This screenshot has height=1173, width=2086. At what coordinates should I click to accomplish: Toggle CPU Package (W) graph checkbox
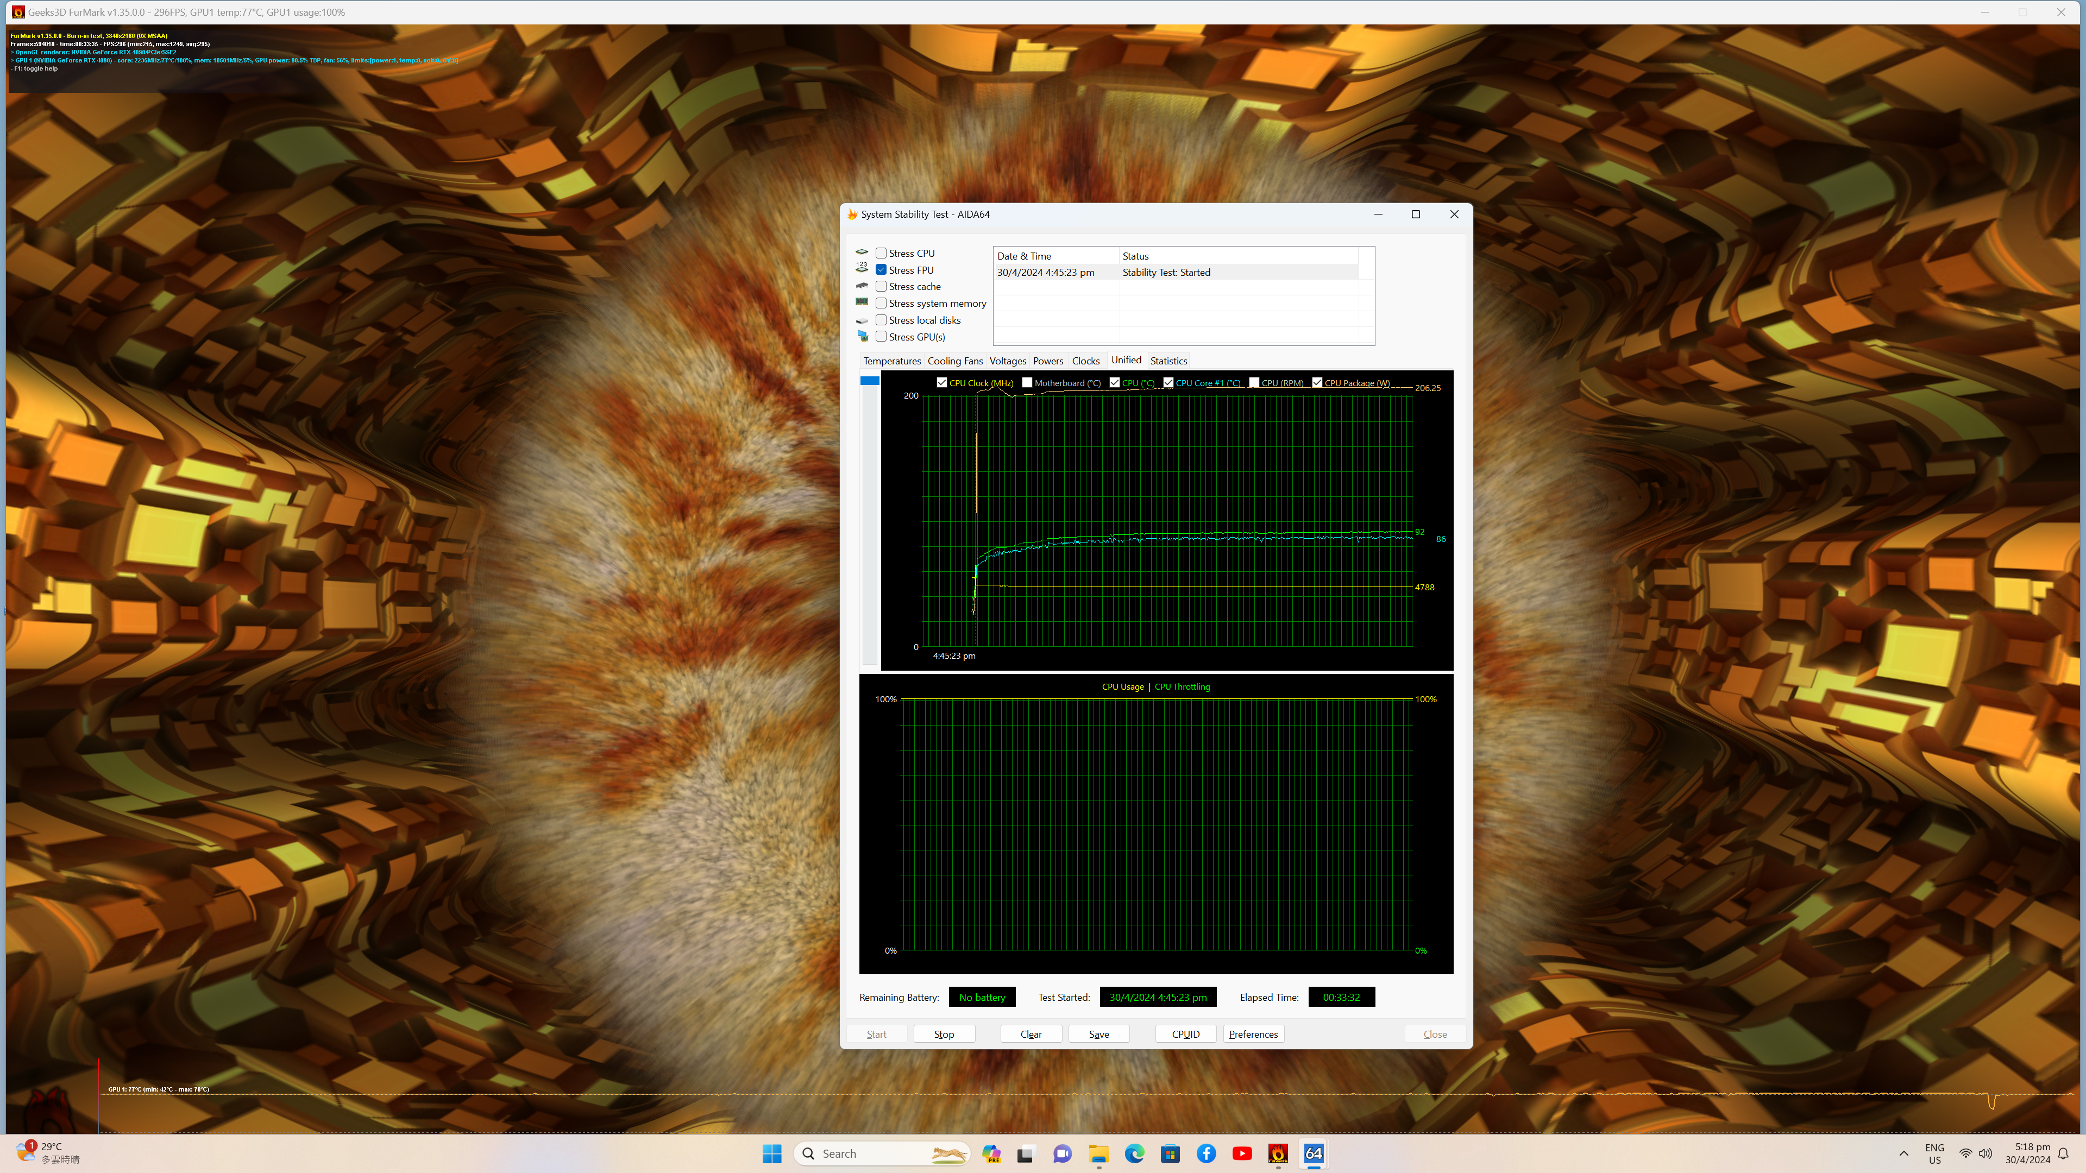click(1317, 383)
